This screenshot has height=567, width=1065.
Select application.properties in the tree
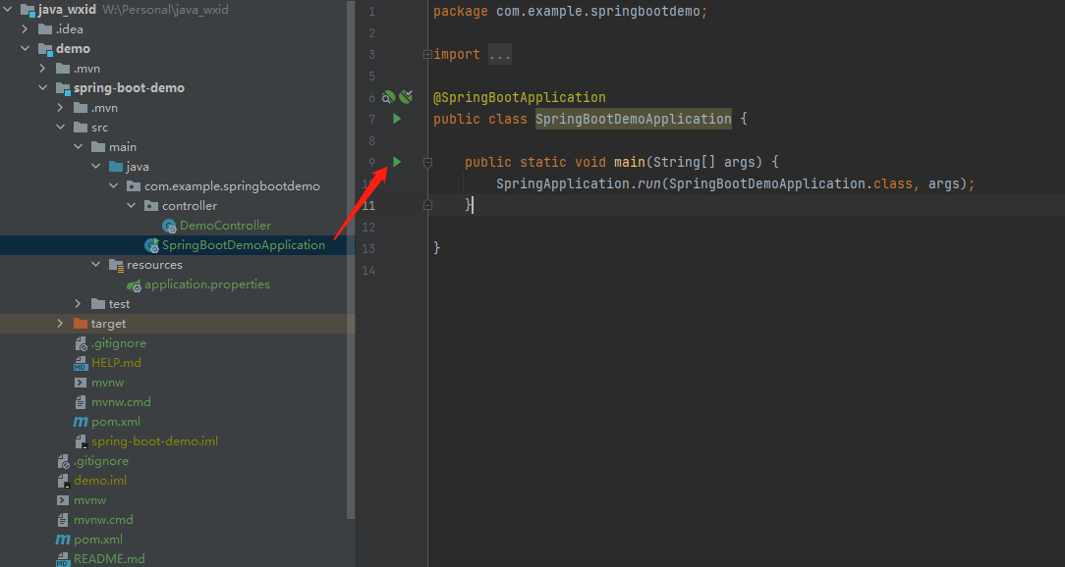click(207, 284)
